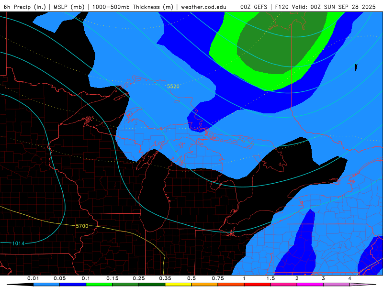Viewport: 383px width, 287px height.
Task: Click the legend value 3
Action: pos(324,278)
